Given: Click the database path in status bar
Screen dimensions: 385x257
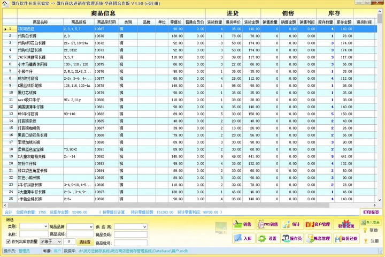Looking at the screenshot, I should [x=133, y=251].
